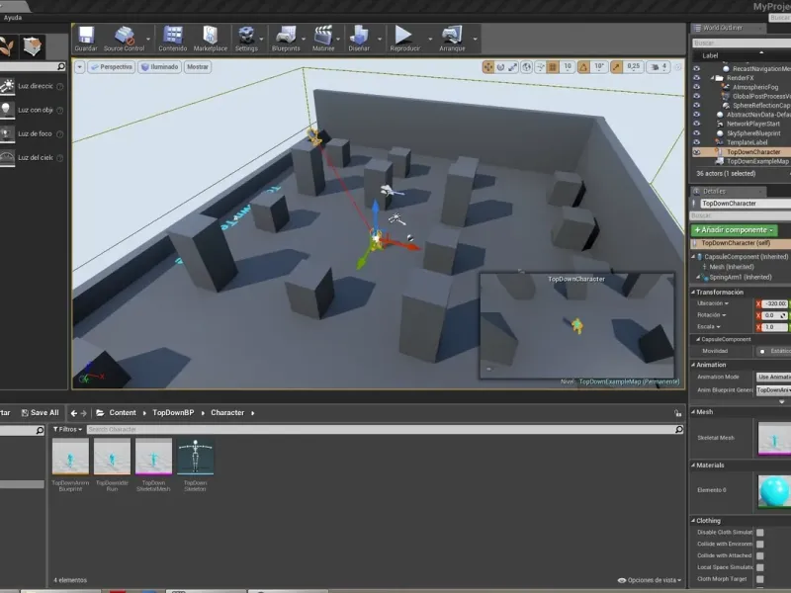Open Añadir componente dropdown
This screenshot has width=791, height=593.
point(734,230)
